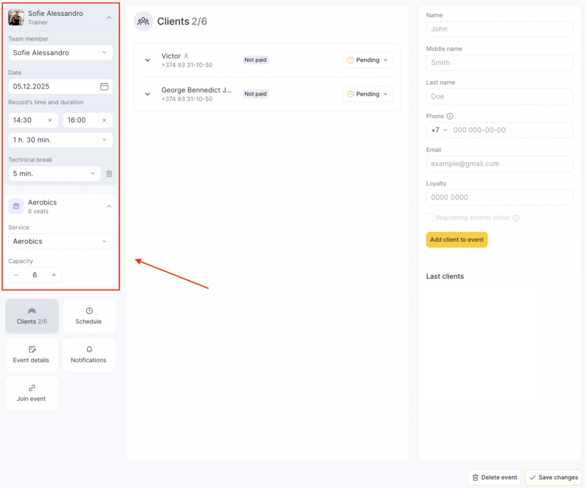Expand George Bennedict's client row
Viewport: 585px width, 488px height.
click(x=147, y=94)
